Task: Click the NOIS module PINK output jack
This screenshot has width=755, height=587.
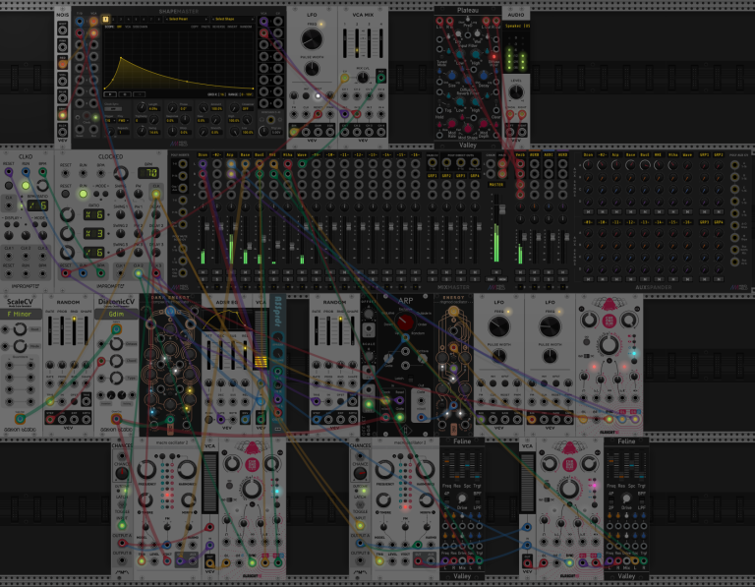Action: 63,47
